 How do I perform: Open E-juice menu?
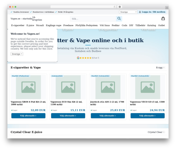click(30, 25)
